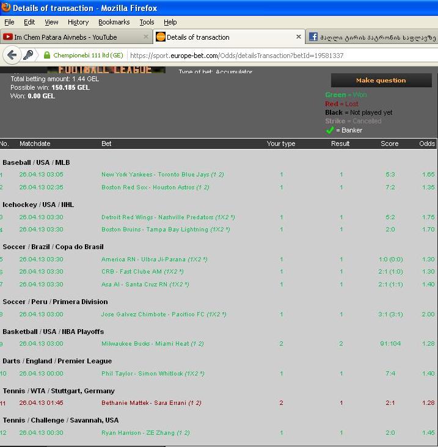The image size is (438, 447).
Task: Open the File menu
Action: [x=9, y=22]
